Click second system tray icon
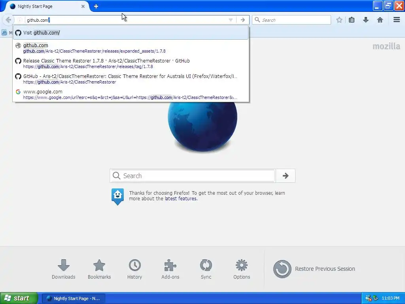The image size is (405, 304). pyautogui.click(x=375, y=298)
